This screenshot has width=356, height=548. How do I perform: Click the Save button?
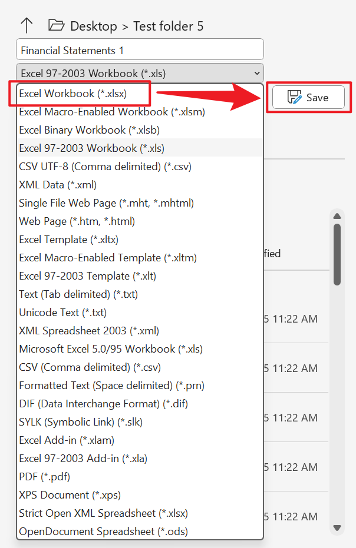308,97
